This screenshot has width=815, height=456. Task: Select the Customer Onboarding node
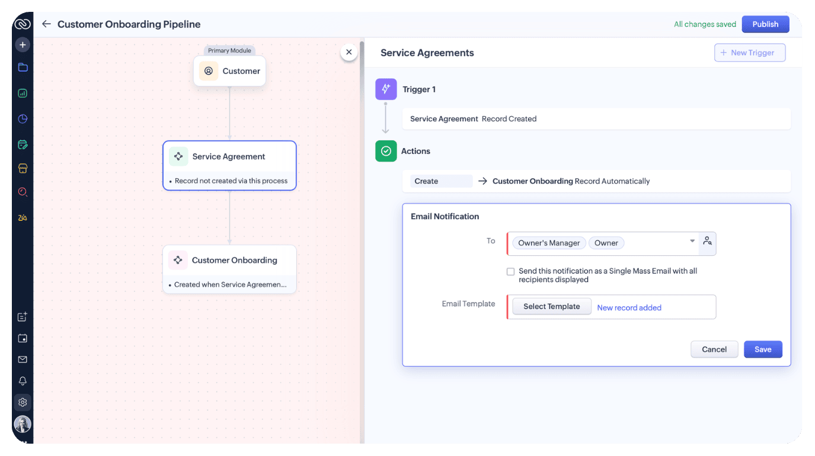point(229,269)
